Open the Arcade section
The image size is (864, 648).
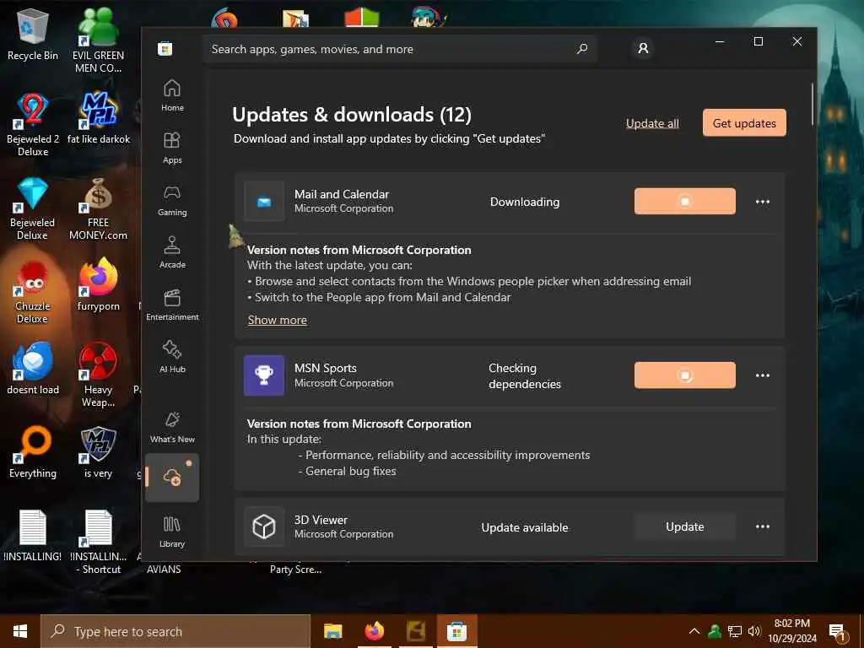(x=172, y=252)
